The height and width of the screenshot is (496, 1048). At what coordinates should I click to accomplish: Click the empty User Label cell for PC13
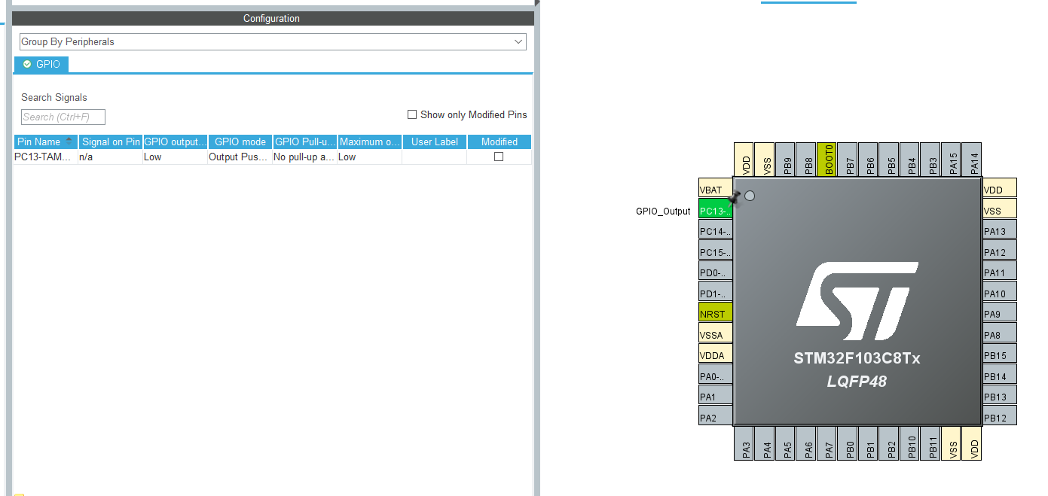click(x=435, y=157)
